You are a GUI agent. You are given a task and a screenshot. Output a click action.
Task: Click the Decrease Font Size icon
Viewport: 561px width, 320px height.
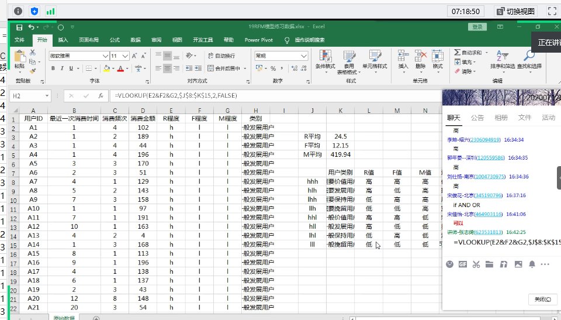click(143, 56)
